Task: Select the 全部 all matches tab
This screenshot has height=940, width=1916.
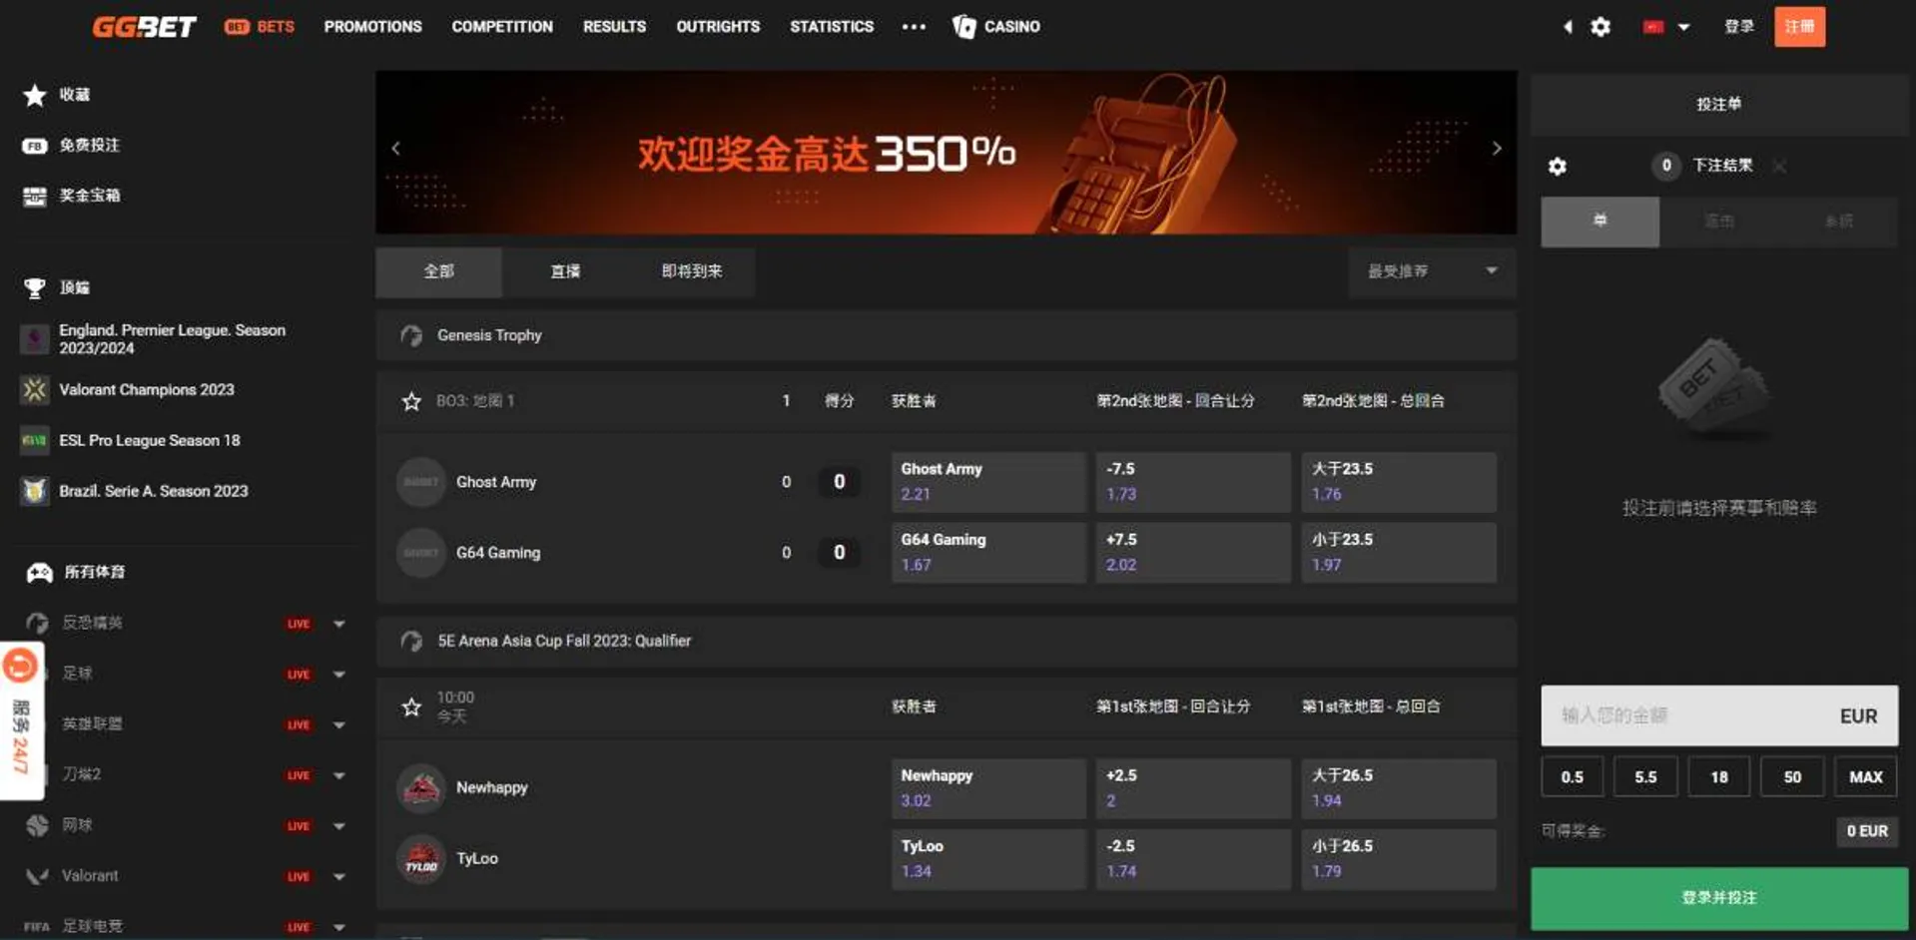Action: coord(438,272)
